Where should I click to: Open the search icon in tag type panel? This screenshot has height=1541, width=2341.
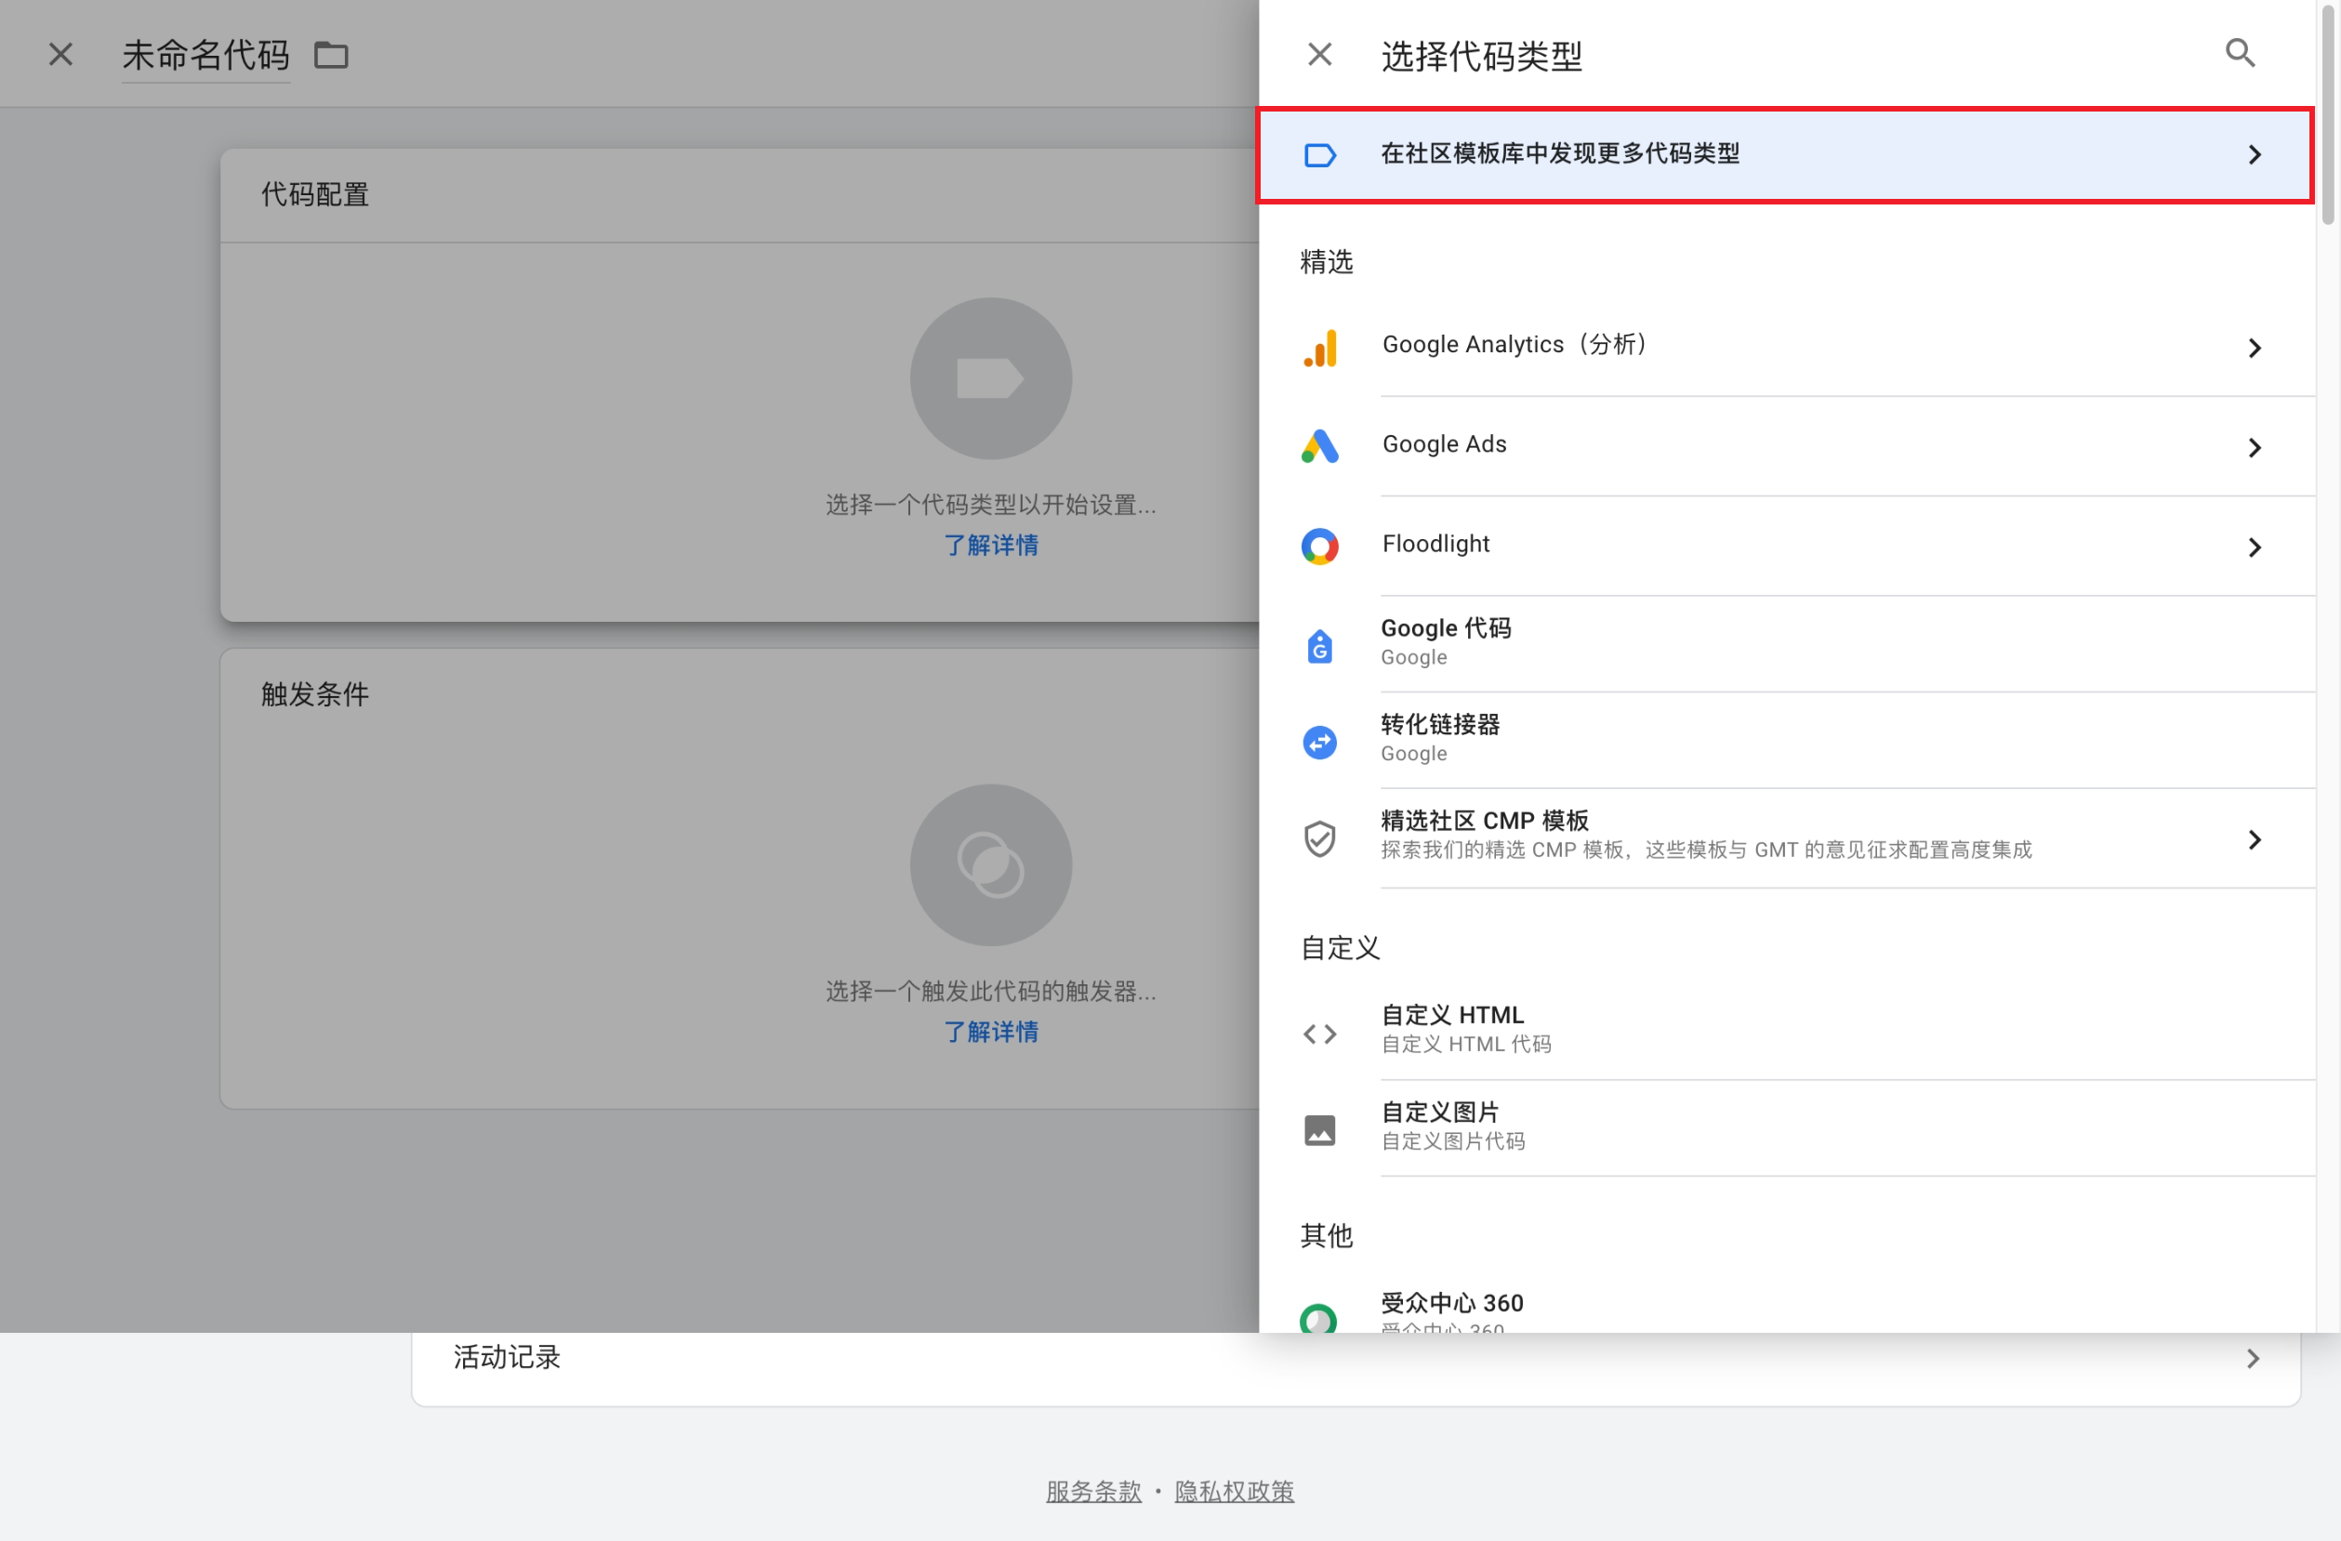[x=2240, y=53]
